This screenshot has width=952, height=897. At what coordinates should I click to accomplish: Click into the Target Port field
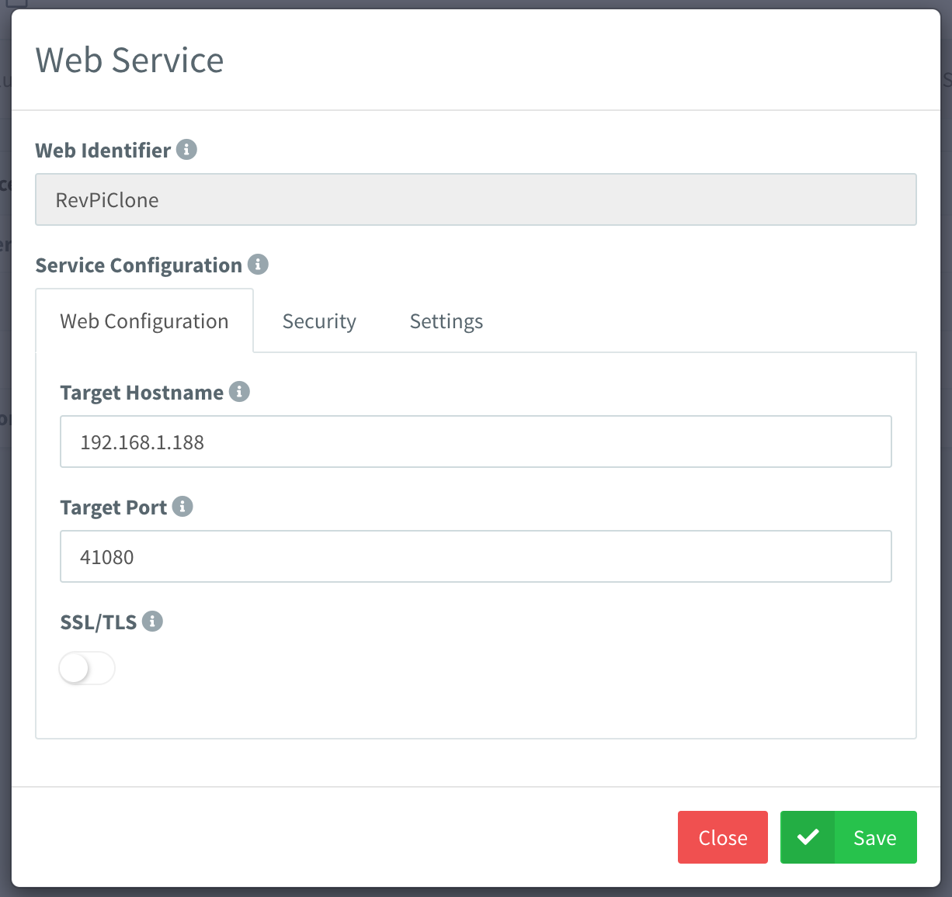475,557
